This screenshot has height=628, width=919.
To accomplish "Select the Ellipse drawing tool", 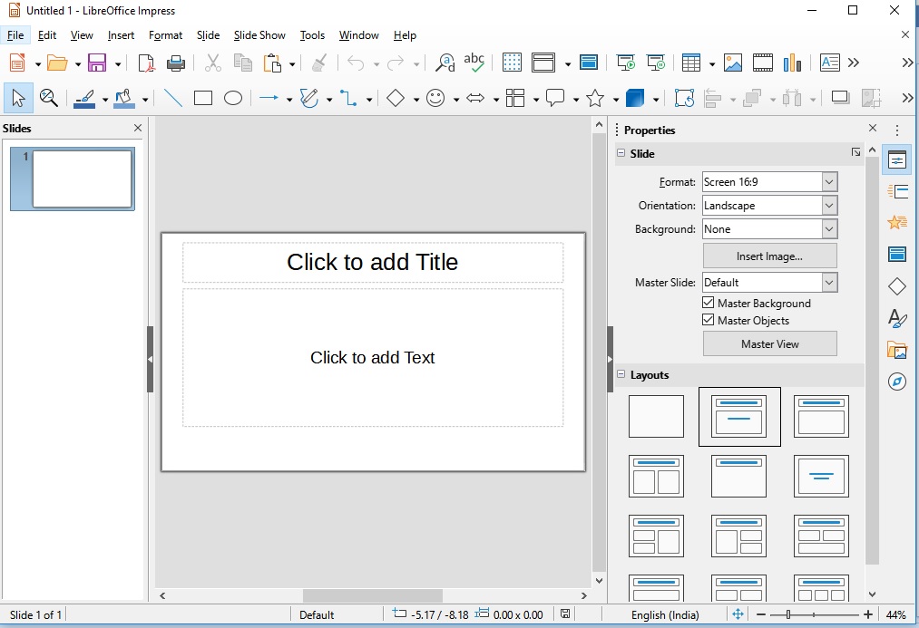I will click(233, 98).
